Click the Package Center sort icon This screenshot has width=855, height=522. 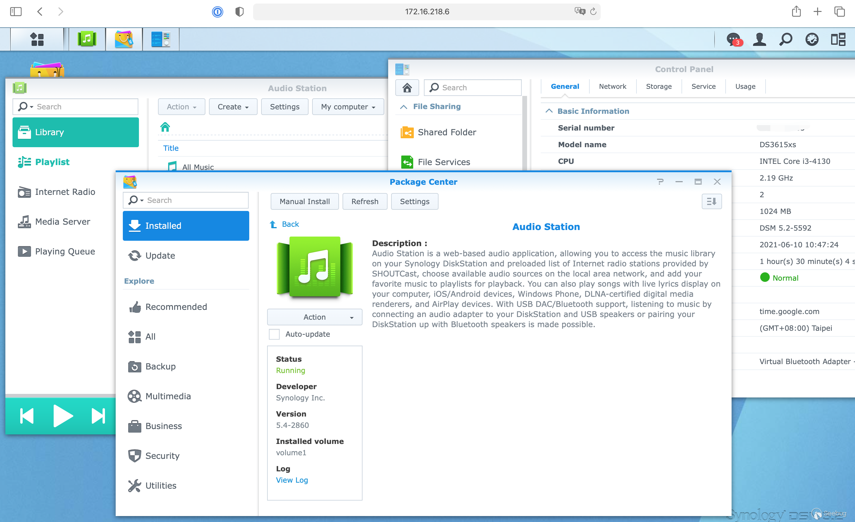click(711, 201)
